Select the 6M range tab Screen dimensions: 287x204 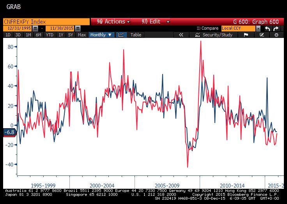[x=39, y=35]
